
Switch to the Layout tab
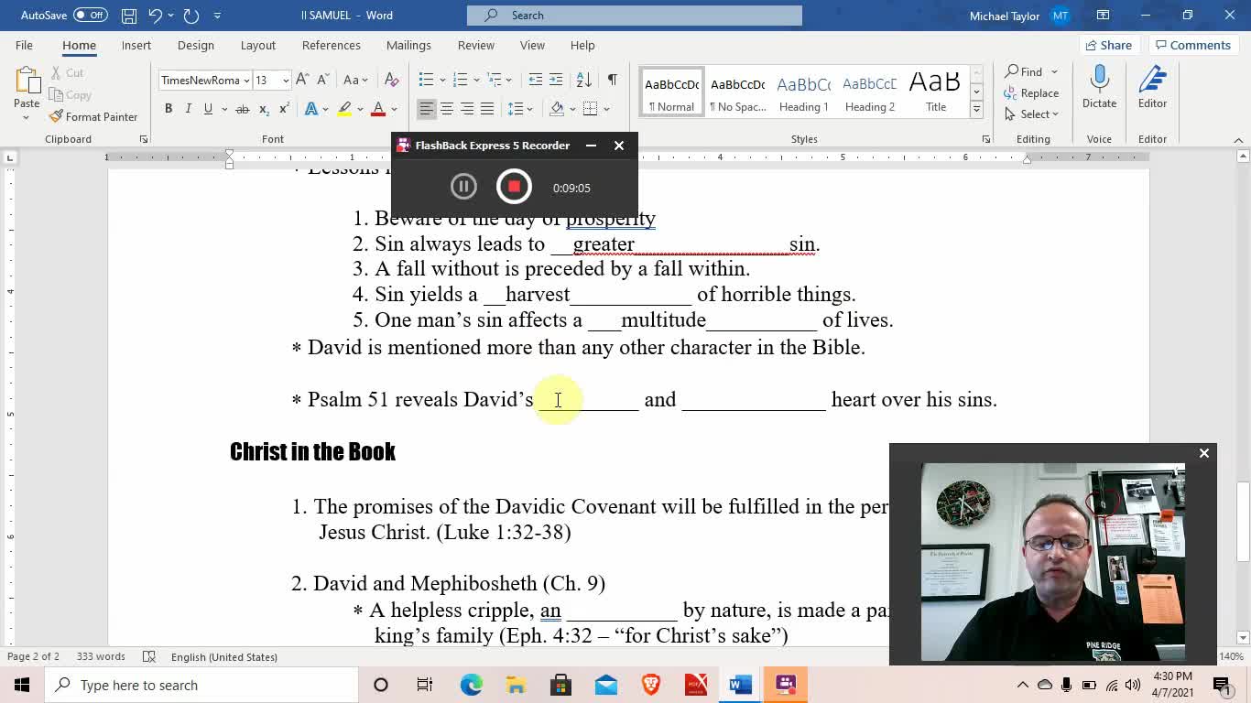(x=258, y=45)
